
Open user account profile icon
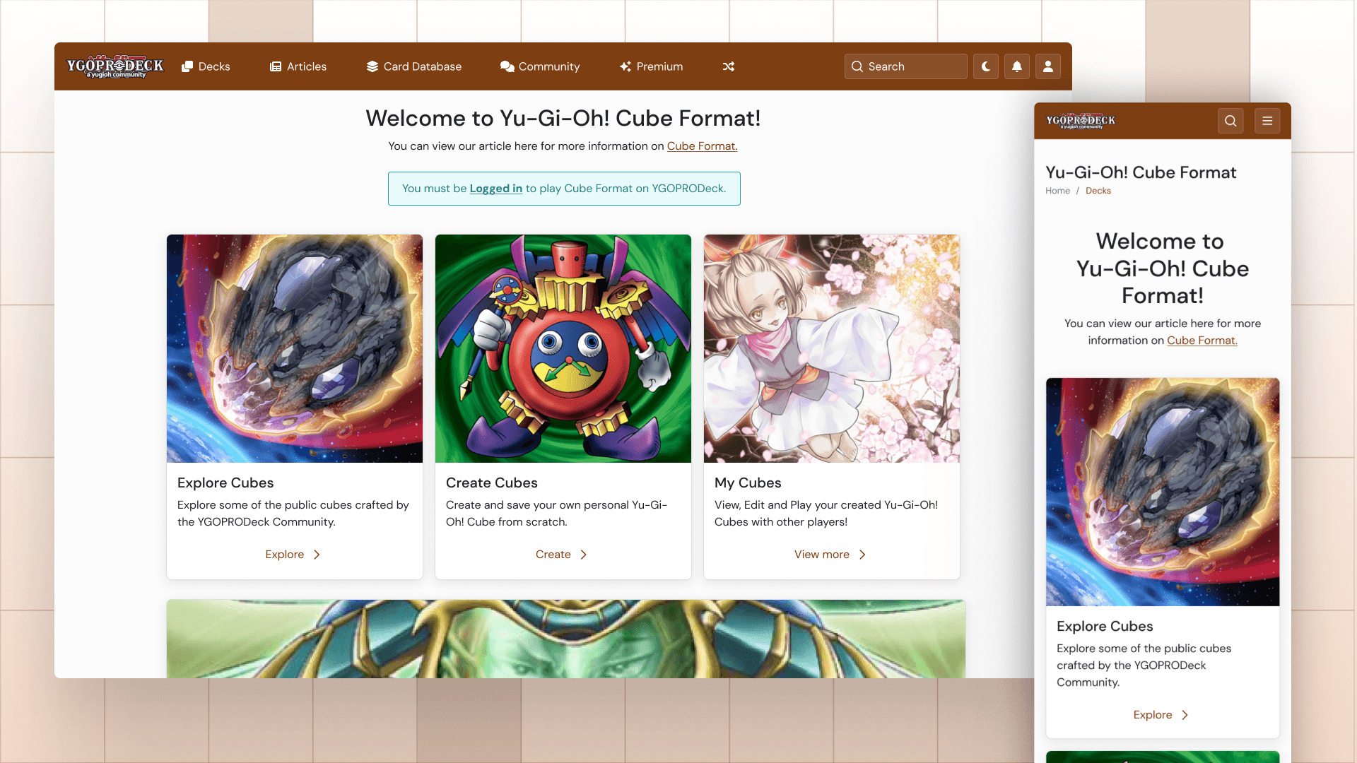(x=1047, y=66)
